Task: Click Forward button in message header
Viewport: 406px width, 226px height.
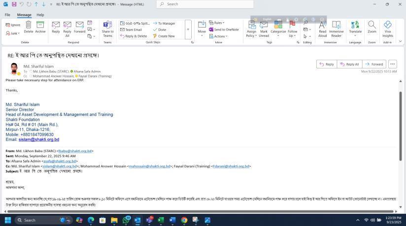Action: click(374, 64)
